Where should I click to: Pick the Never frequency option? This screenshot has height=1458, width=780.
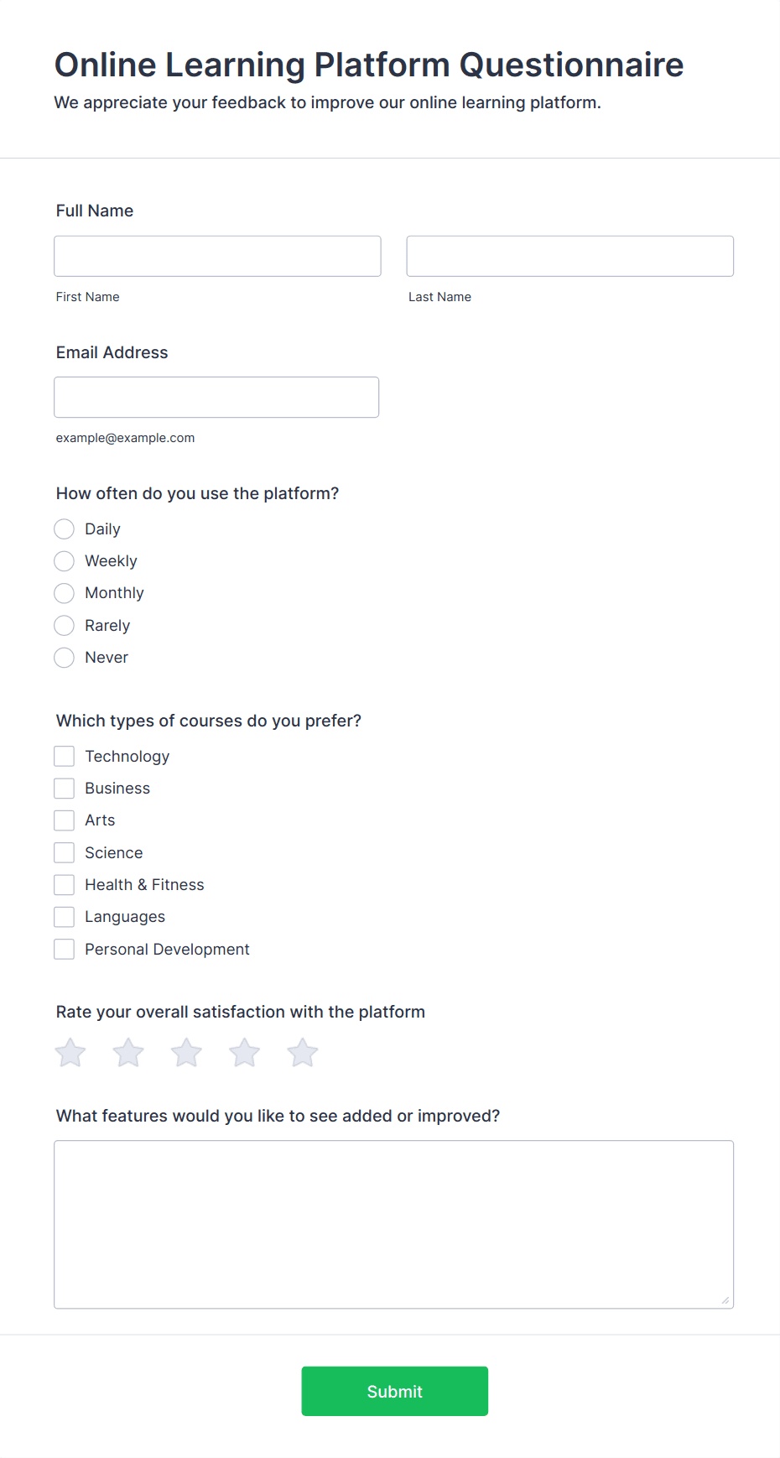tap(64, 658)
